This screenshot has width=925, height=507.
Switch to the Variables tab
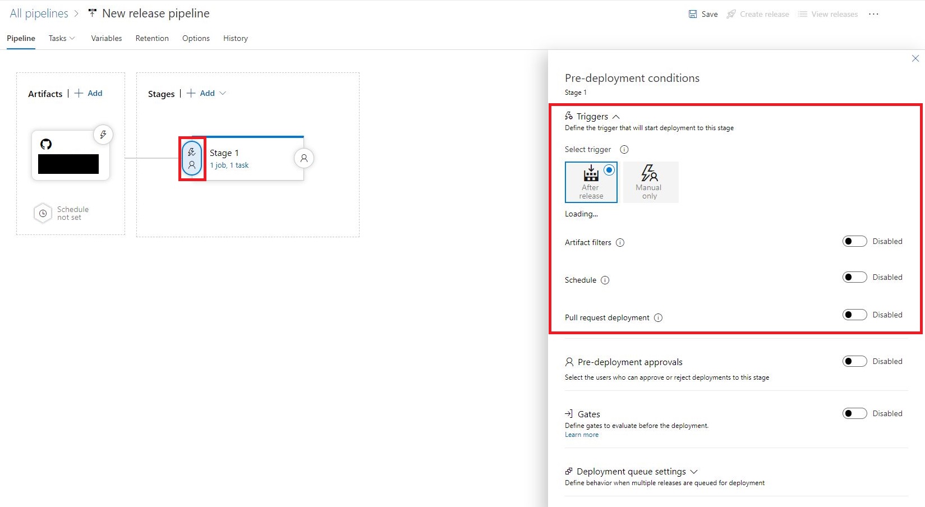pos(107,38)
